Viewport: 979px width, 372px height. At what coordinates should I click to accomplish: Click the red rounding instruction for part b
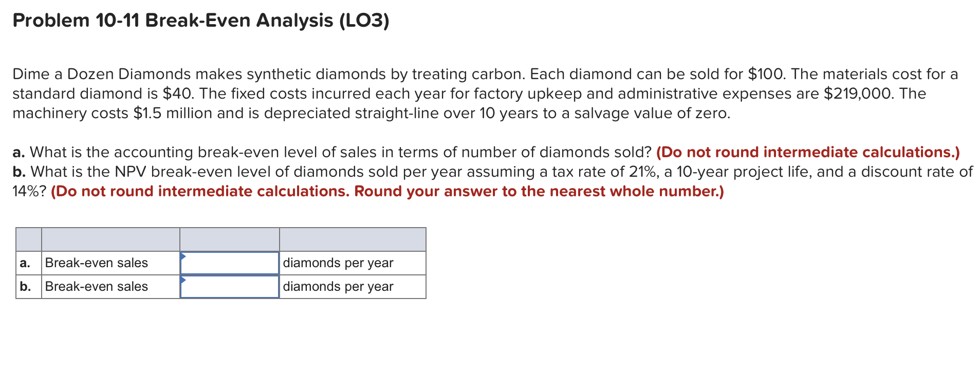(x=388, y=191)
